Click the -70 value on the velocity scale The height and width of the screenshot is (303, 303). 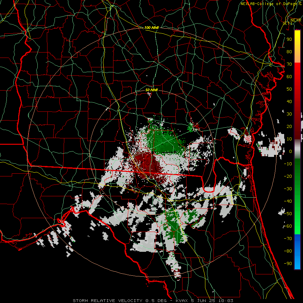(288, 239)
